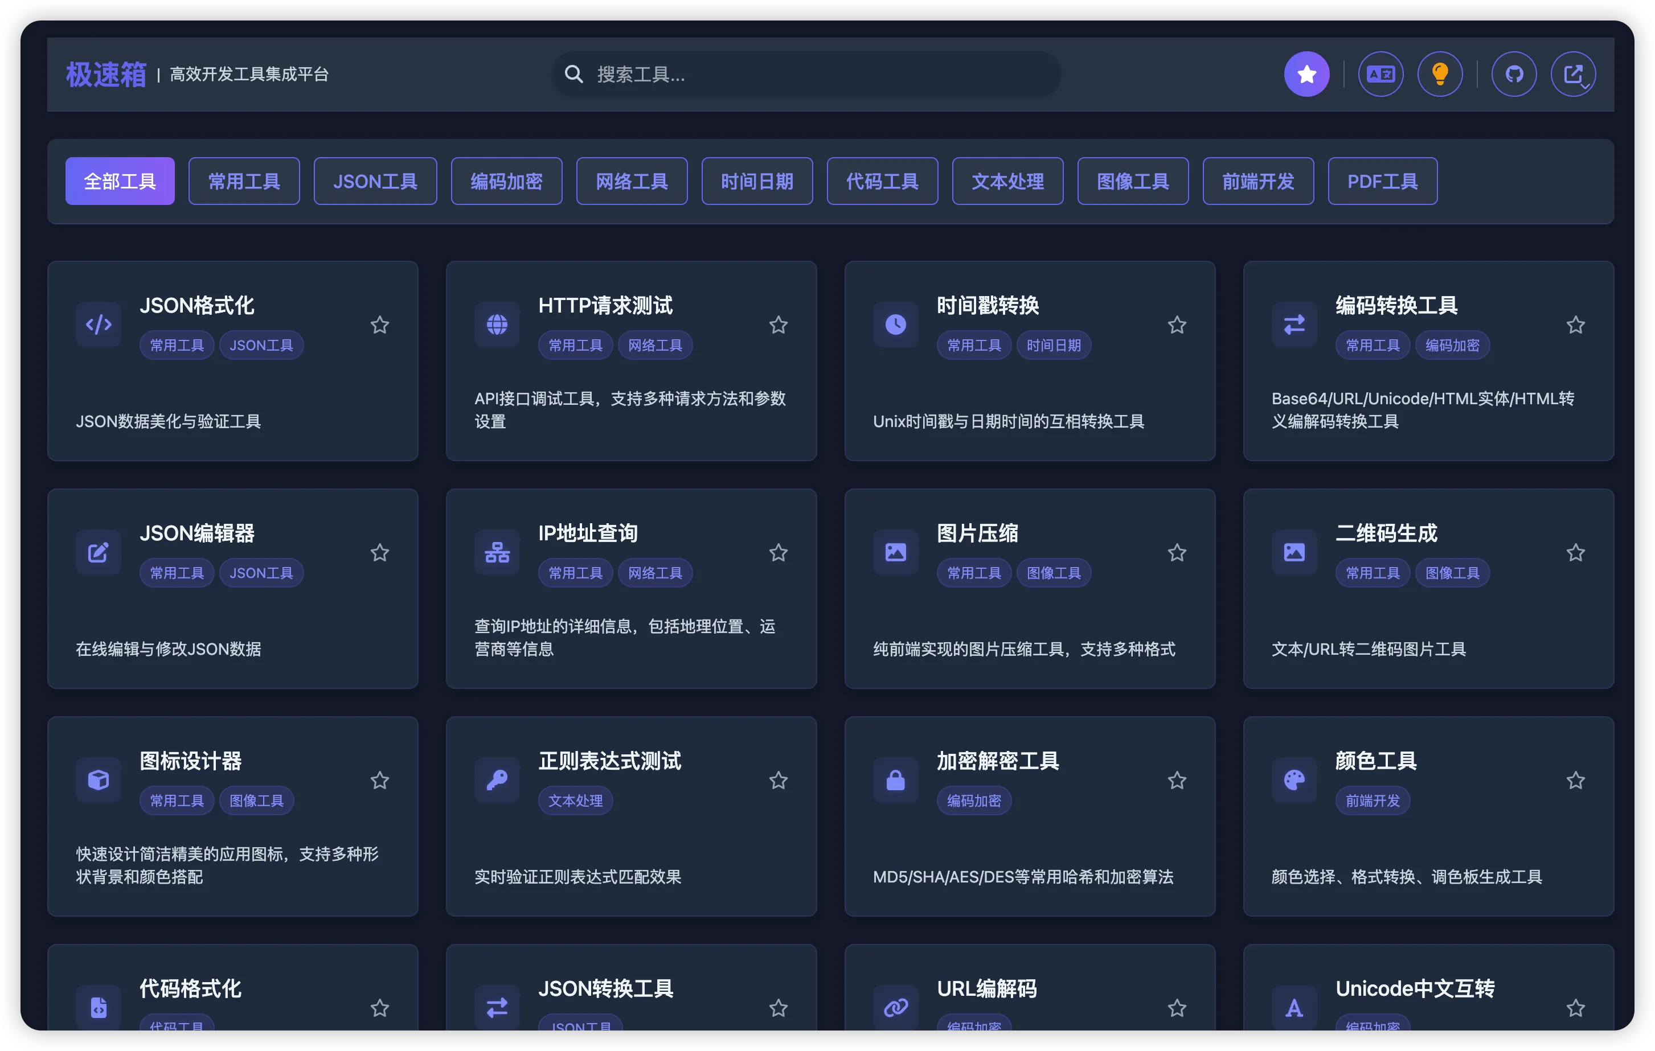Click the 搜索工具 search field
The height and width of the screenshot is (1051, 1655).
(x=805, y=74)
